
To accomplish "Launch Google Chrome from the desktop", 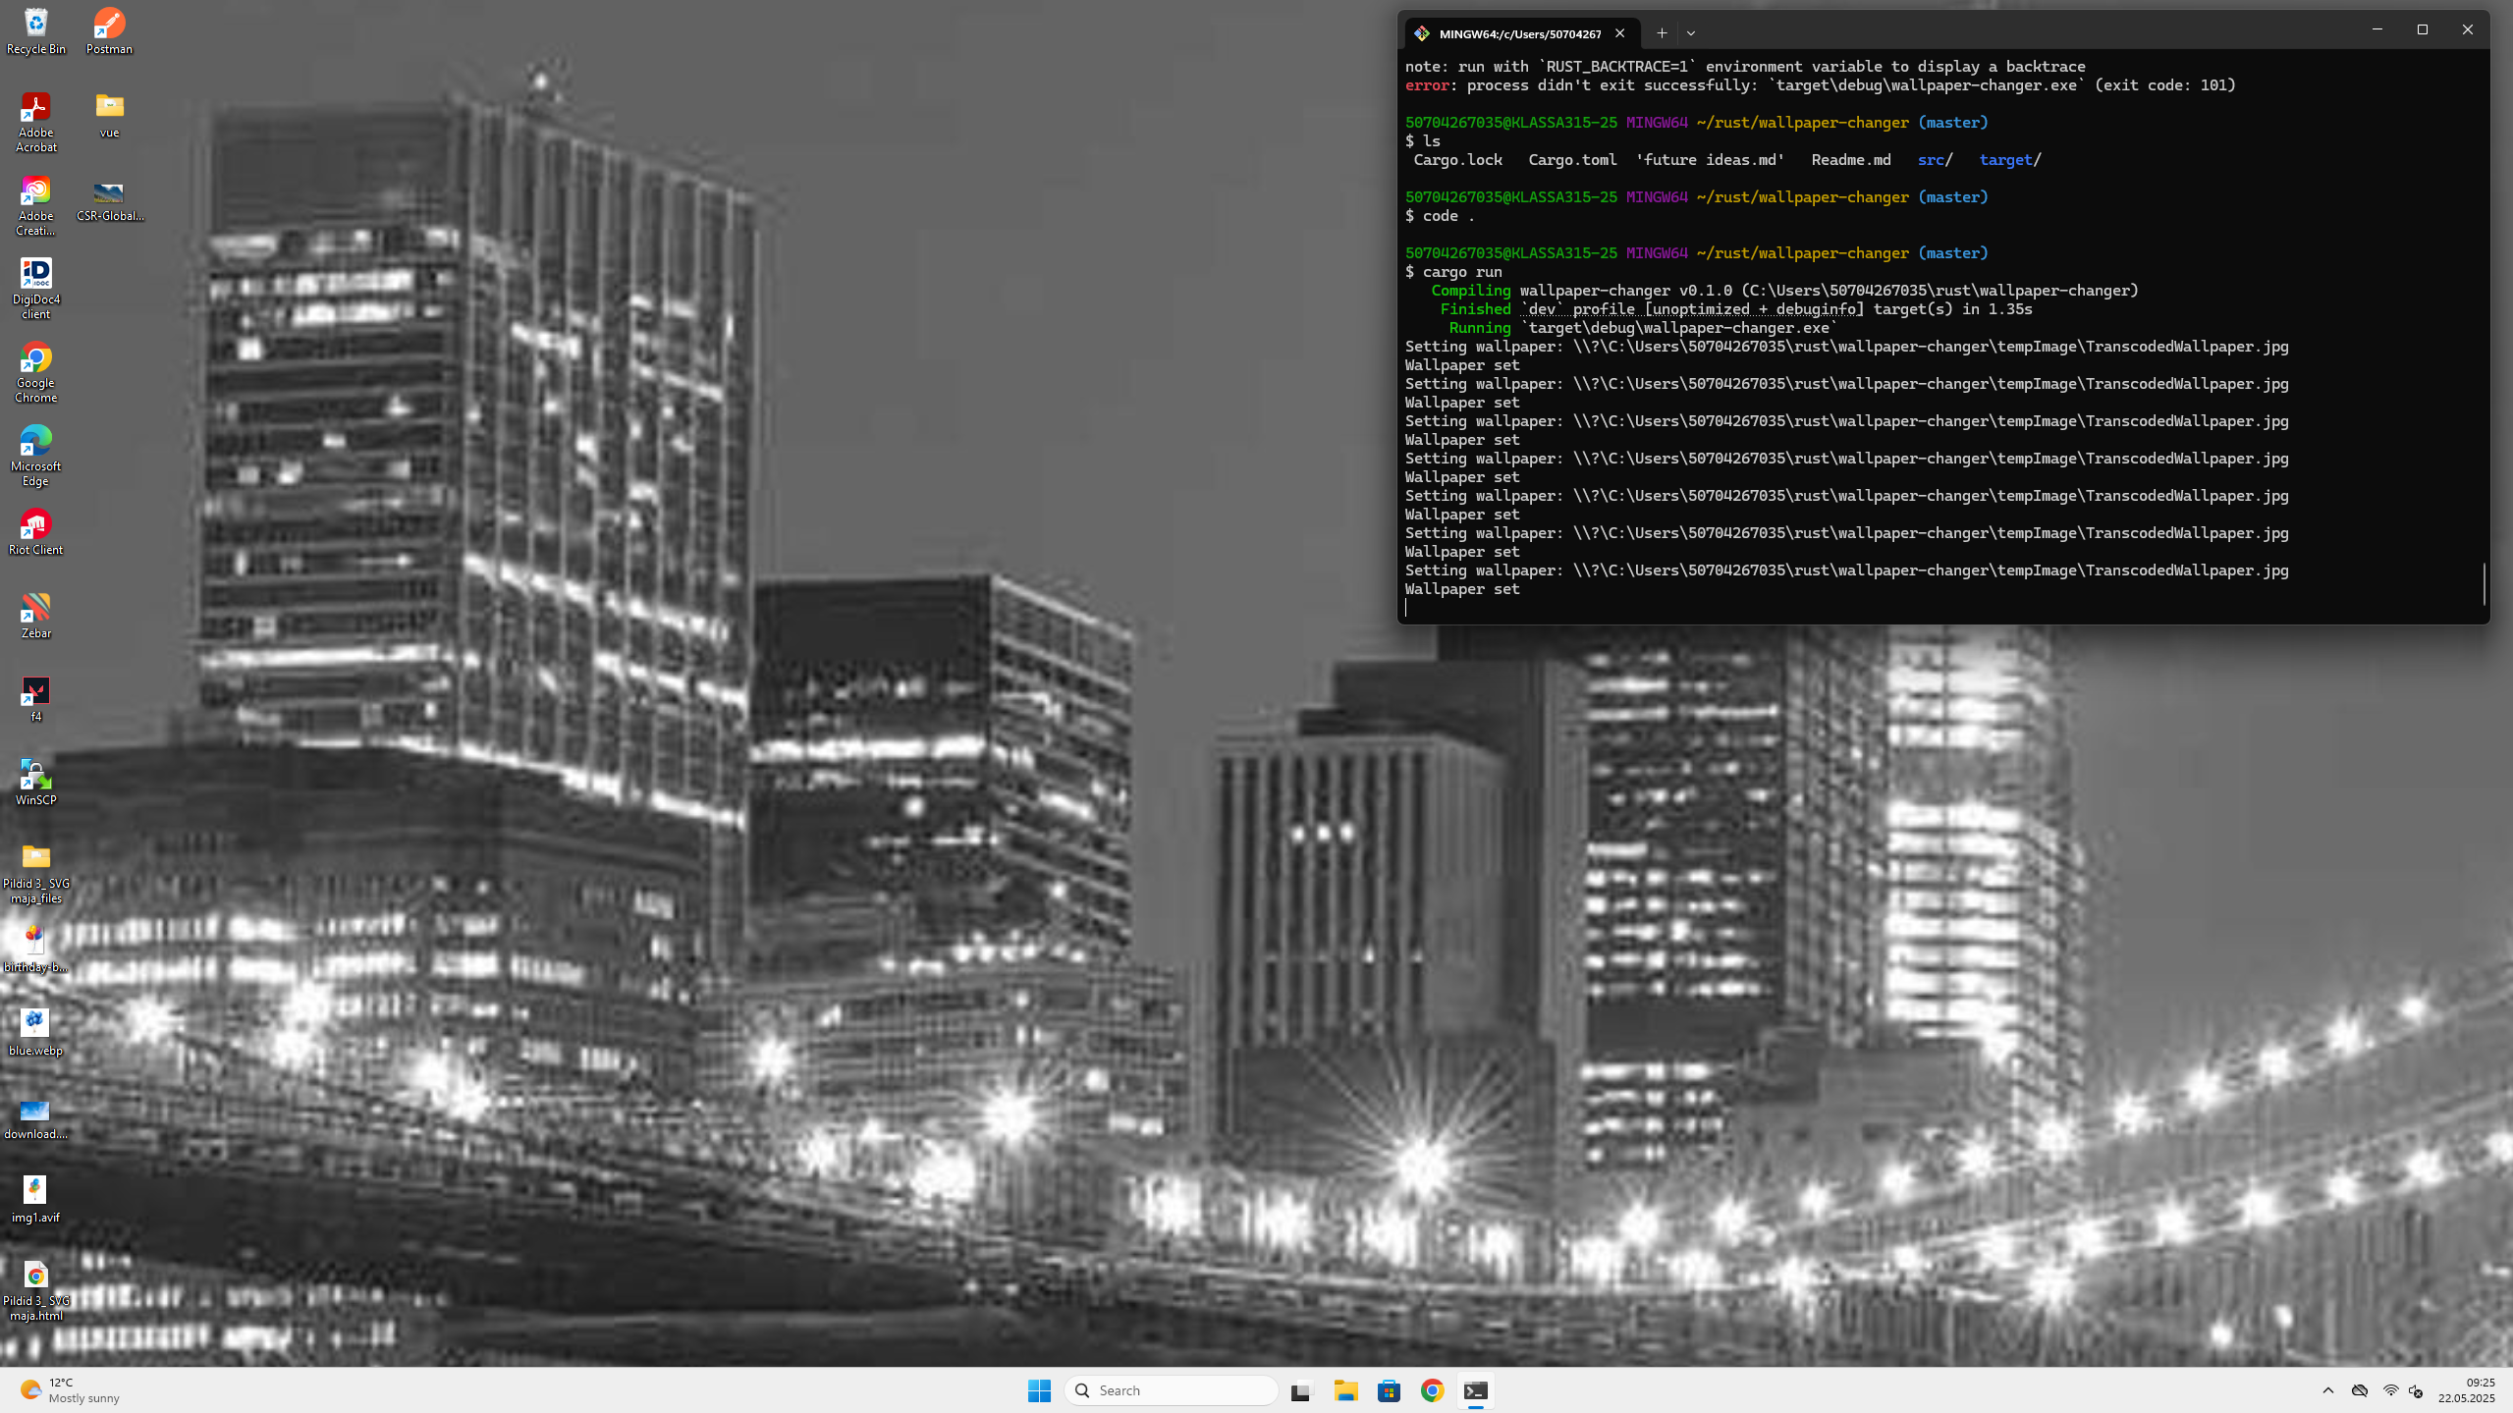I will [35, 358].
